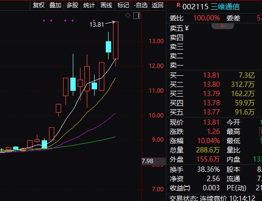262x201 pixels.
Task: Click the 13.81 high price annotation
Action: (97, 25)
